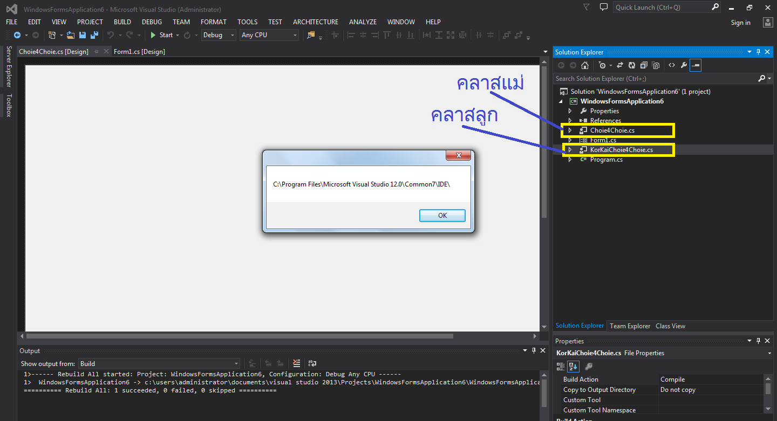Click the Open File toolbar icon
Image resolution: width=777 pixels, height=421 pixels.
click(x=71, y=35)
